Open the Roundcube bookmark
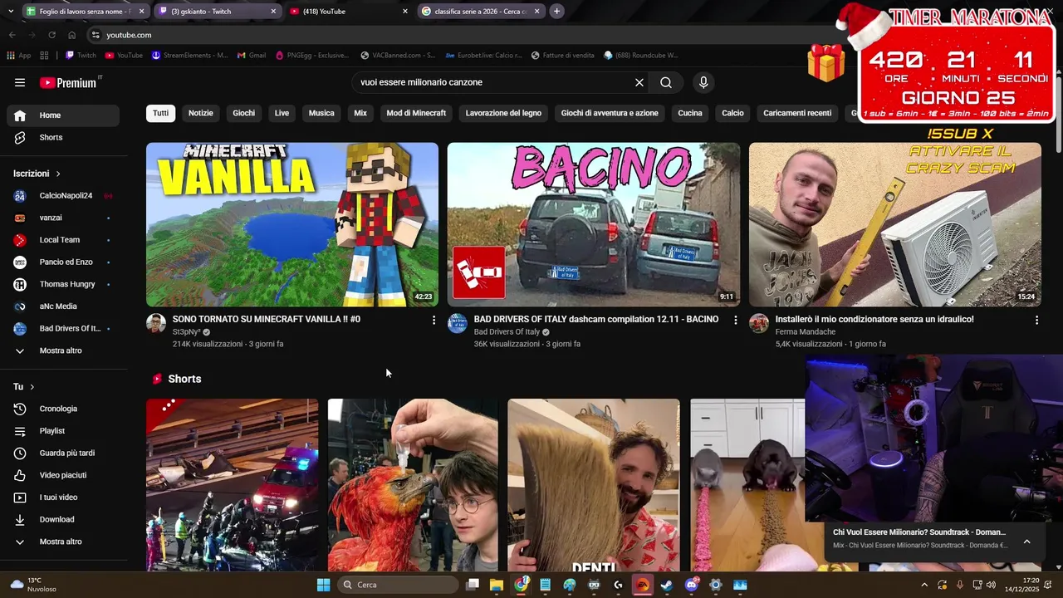 [x=641, y=56]
